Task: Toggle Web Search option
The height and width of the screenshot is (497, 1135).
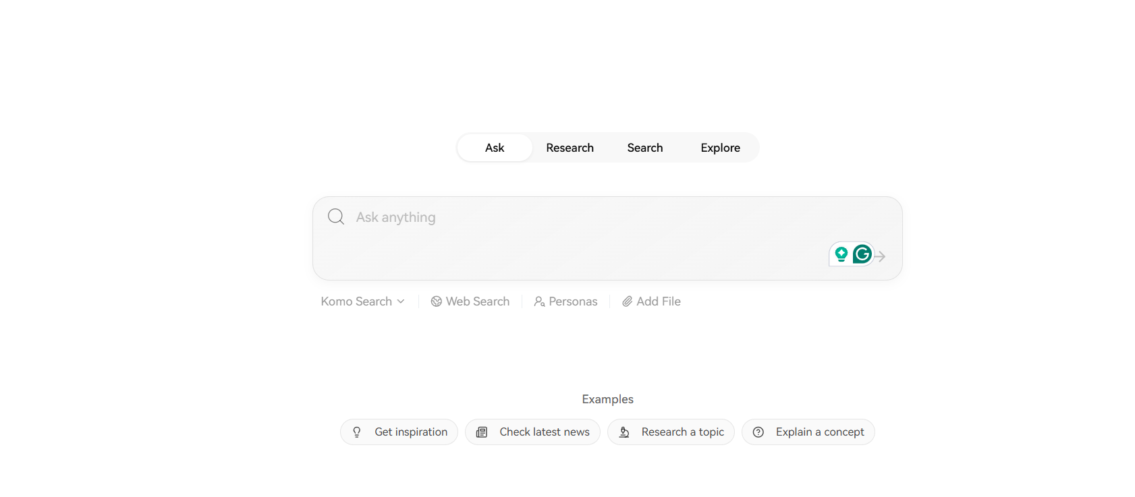Action: (470, 301)
